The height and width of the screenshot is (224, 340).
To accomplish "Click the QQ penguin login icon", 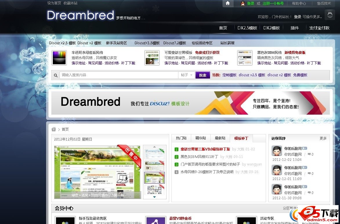I will 243,3.
